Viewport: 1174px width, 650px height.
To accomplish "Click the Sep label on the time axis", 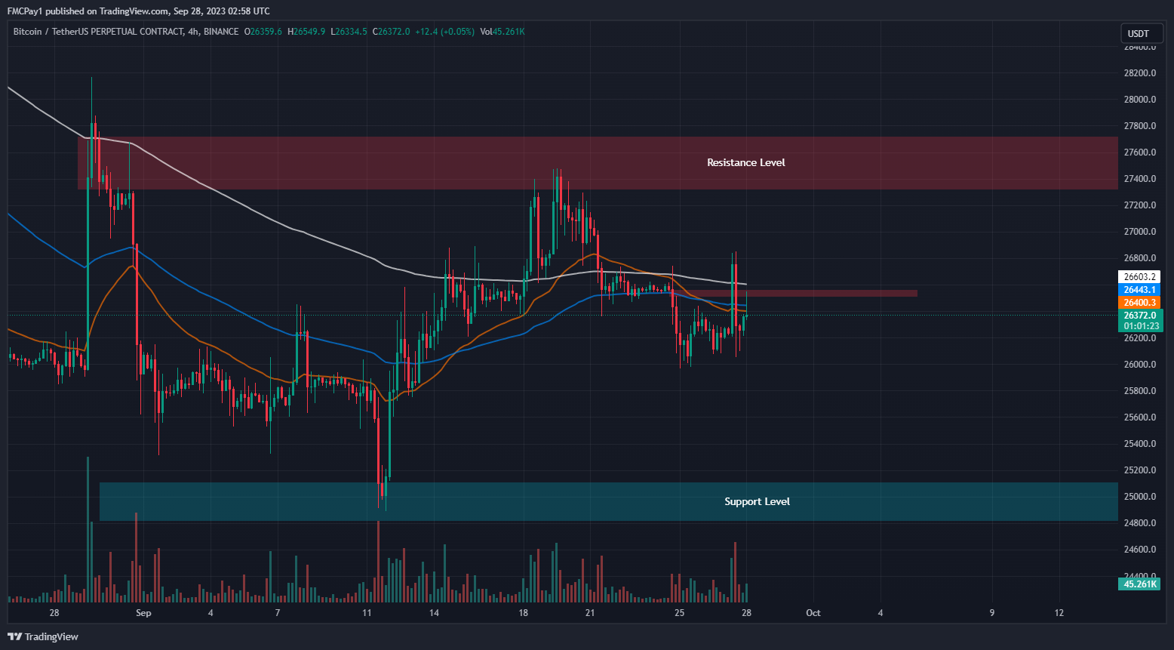I will click(x=143, y=613).
